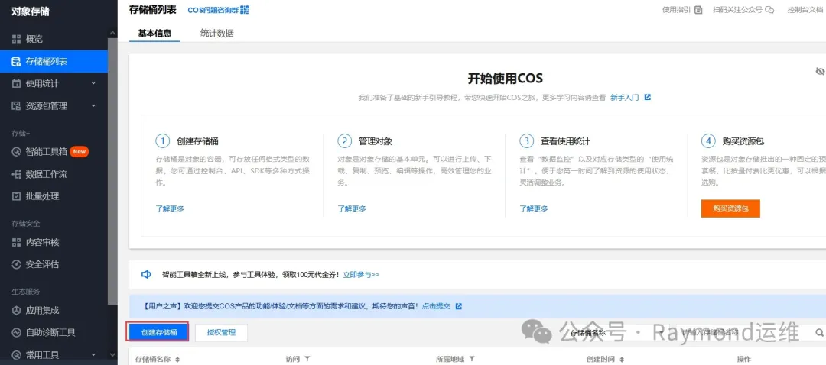Click the 应用集成 sidebar icon
826x365 pixels.
[x=16, y=310]
